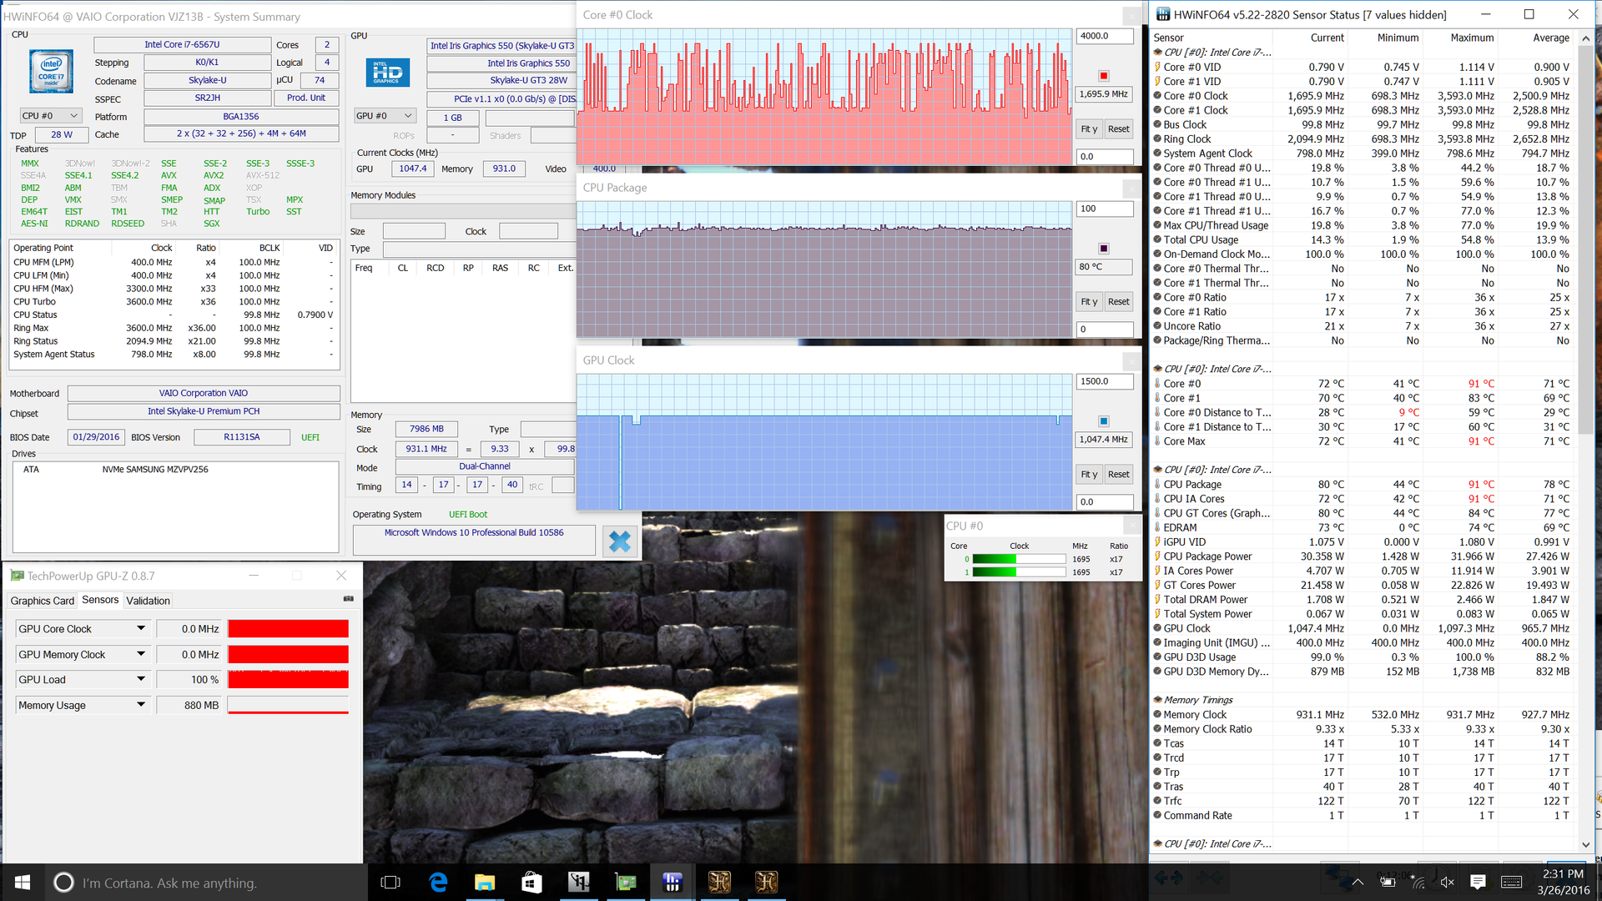This screenshot has height=901, width=1602.
Task: Collapse CPU group above CPU Package row
Action: coord(1157,470)
